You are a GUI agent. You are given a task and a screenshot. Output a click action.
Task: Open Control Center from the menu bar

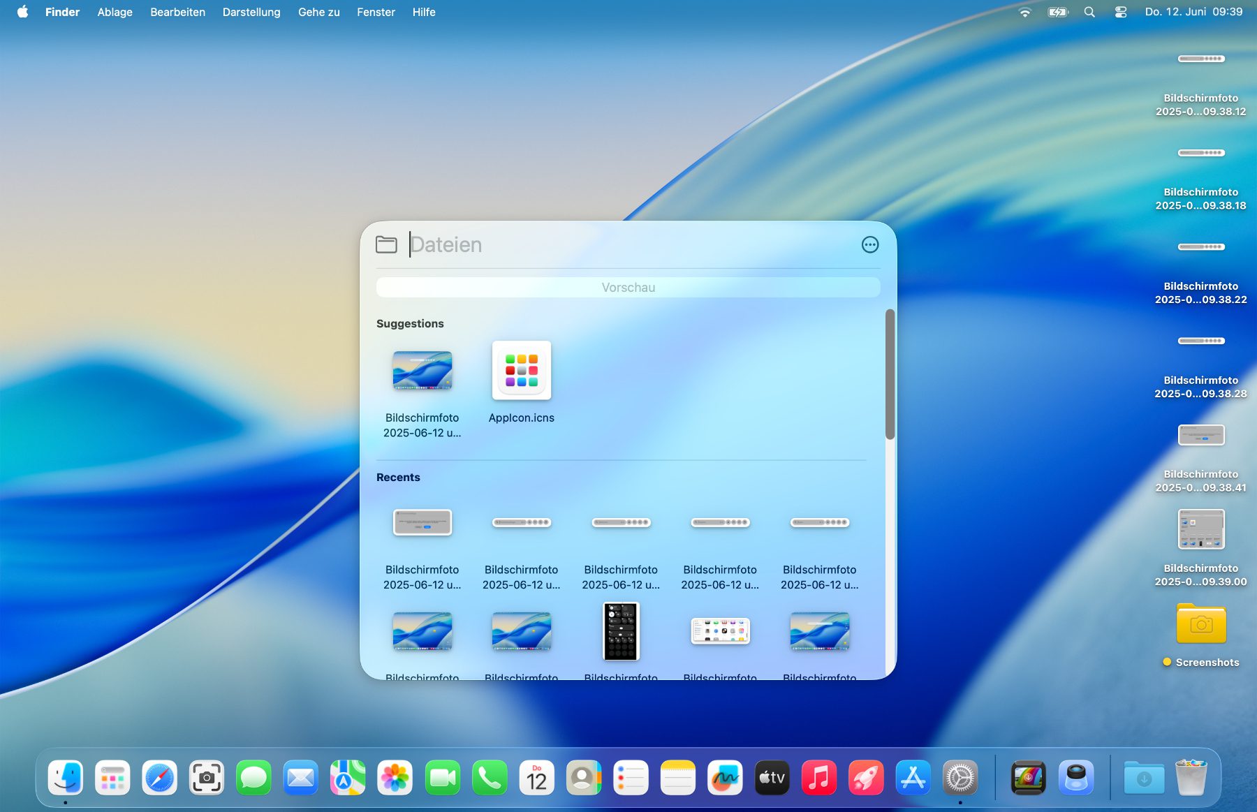[x=1121, y=12]
